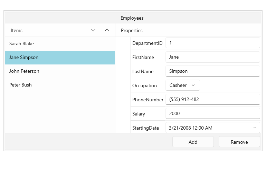Expand the StartingDate date picker
The image size is (266, 172).
click(x=255, y=128)
